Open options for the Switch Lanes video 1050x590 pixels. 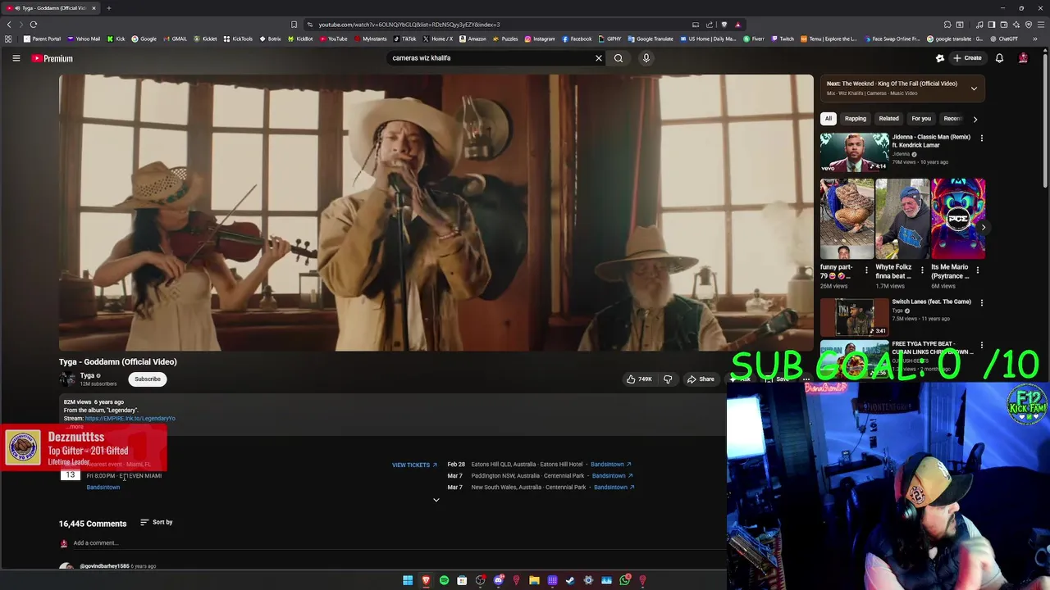click(981, 302)
